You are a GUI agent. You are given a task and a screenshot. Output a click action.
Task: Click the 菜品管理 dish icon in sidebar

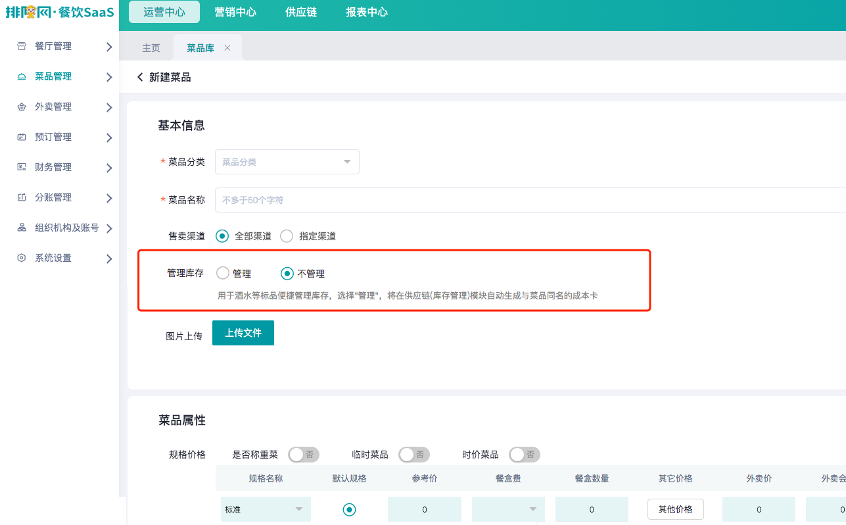22,76
